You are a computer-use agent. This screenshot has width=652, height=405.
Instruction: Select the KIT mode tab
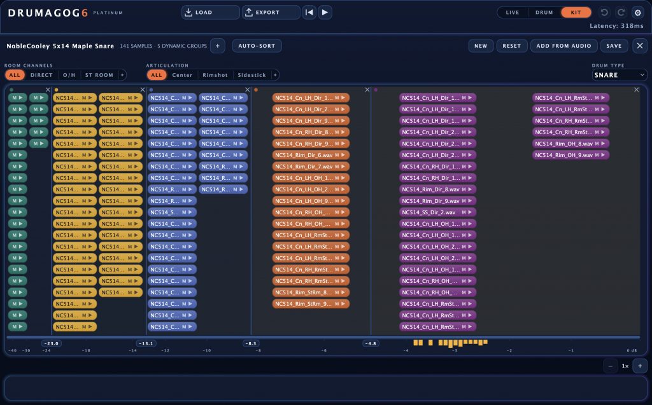pyautogui.click(x=576, y=13)
